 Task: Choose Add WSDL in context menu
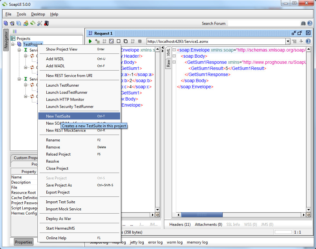click(x=79, y=59)
